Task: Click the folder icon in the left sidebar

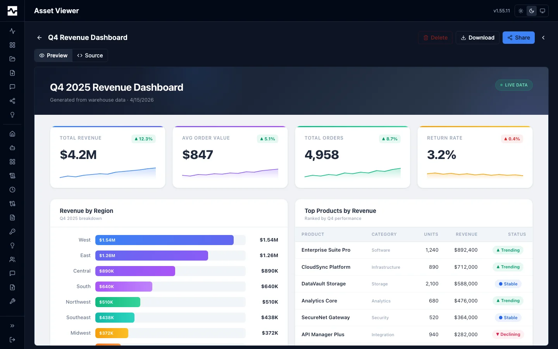Action: 12,59
